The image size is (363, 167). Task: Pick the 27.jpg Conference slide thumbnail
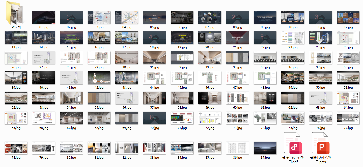[44, 58]
